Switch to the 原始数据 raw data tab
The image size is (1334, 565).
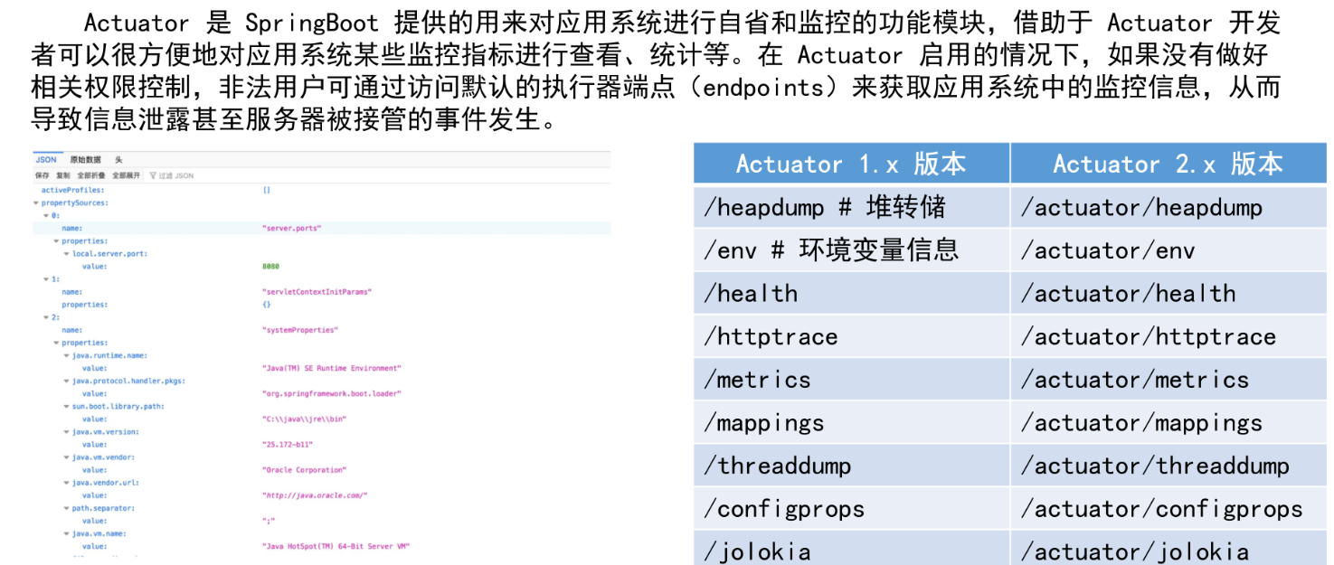[85, 160]
